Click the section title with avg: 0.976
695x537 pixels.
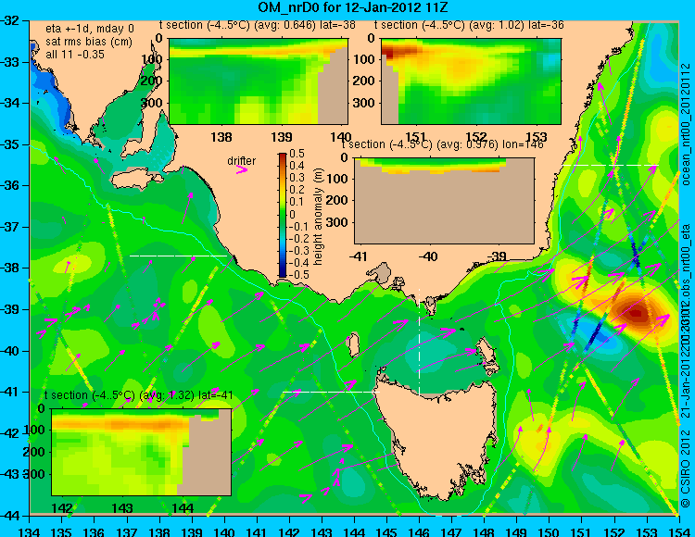442,144
